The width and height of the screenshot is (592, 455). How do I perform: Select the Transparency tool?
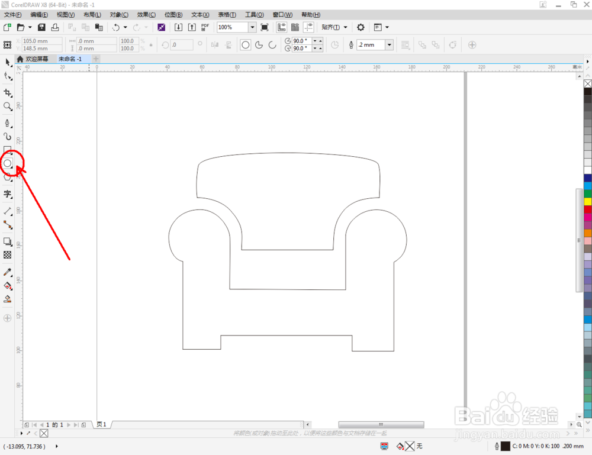[x=8, y=255]
